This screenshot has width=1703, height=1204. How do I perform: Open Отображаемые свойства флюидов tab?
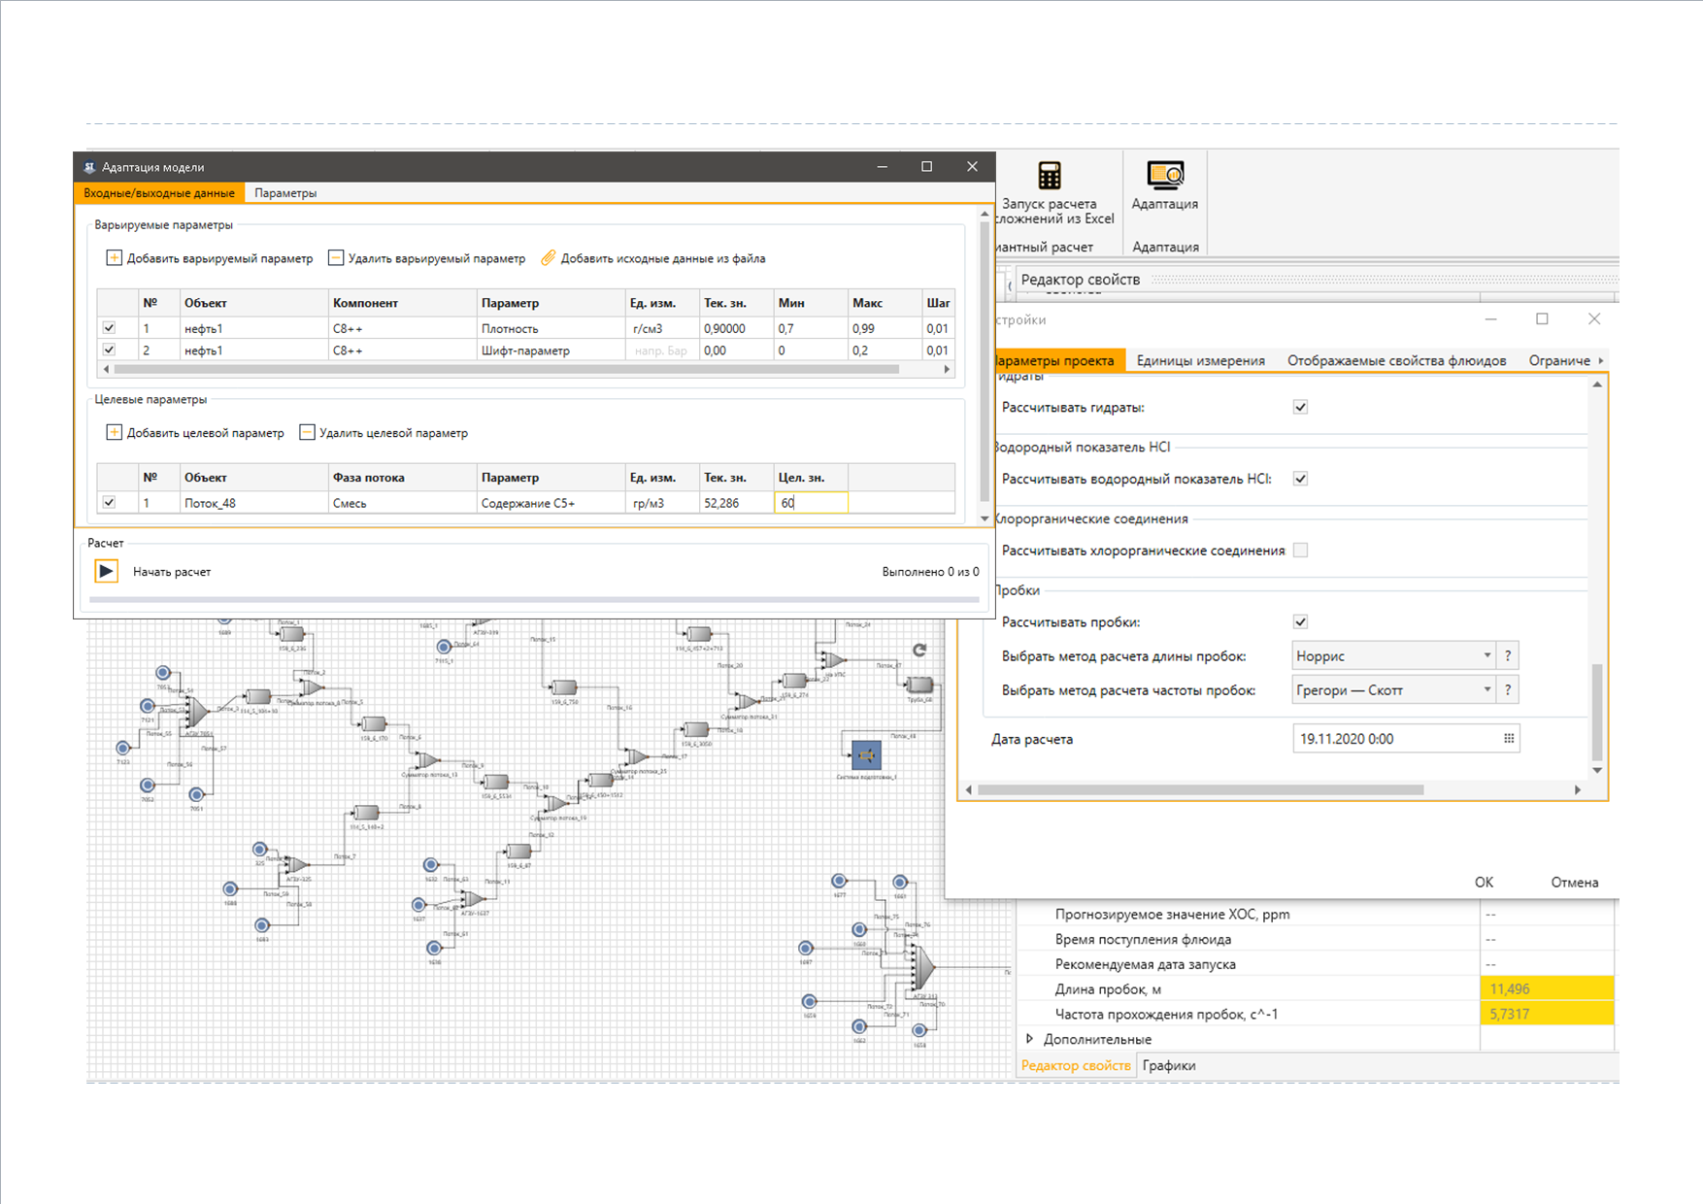(1397, 360)
